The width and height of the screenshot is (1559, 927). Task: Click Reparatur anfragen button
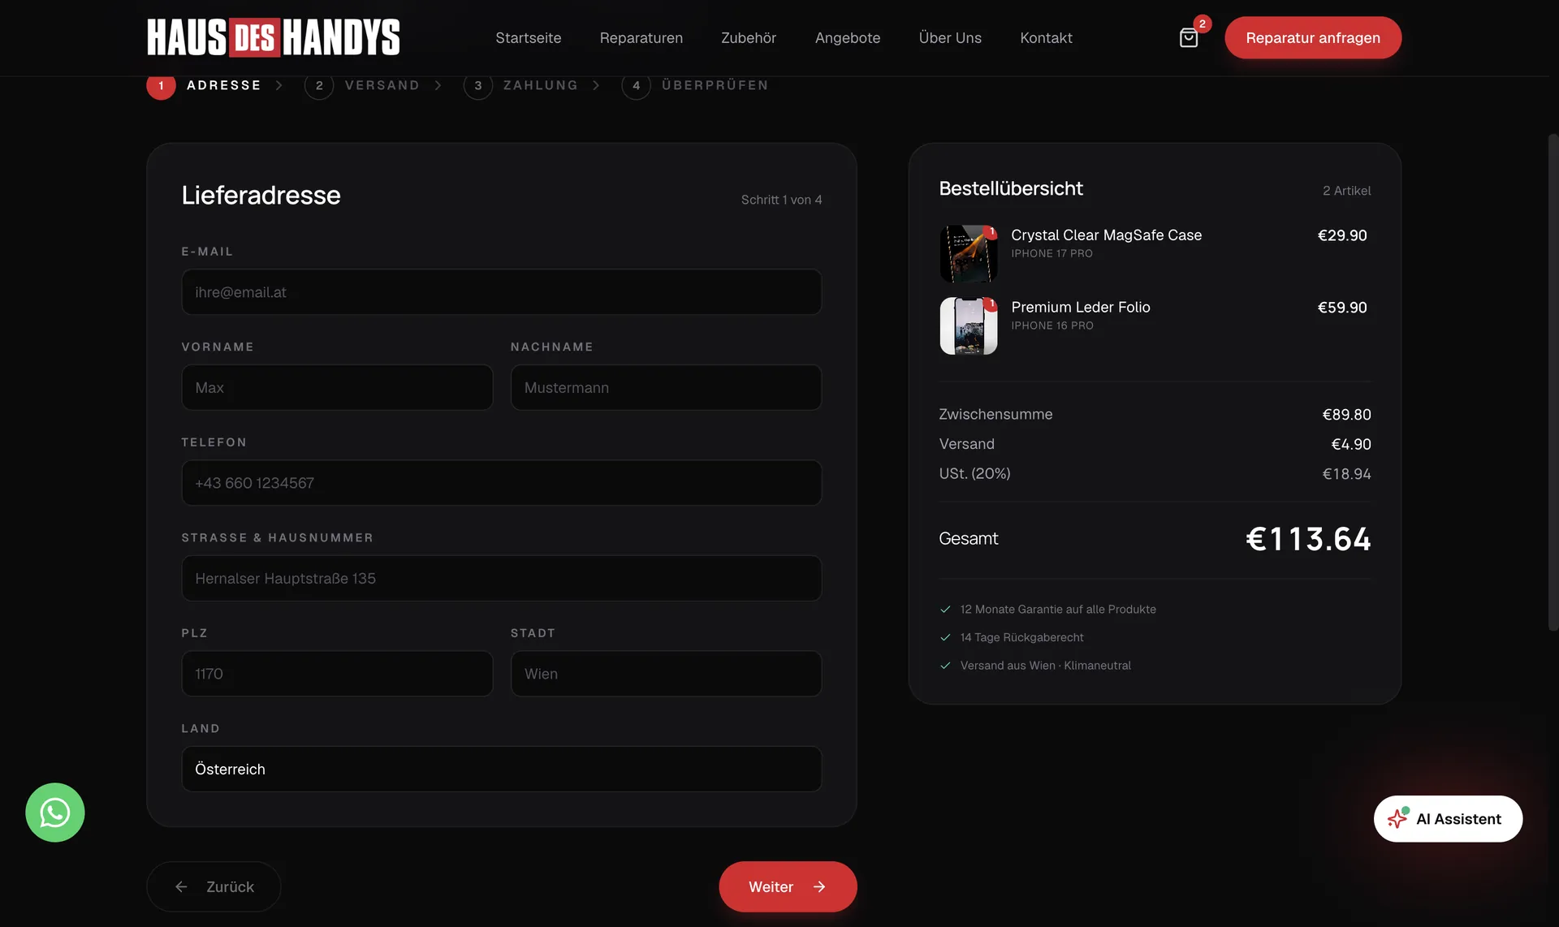click(x=1313, y=37)
